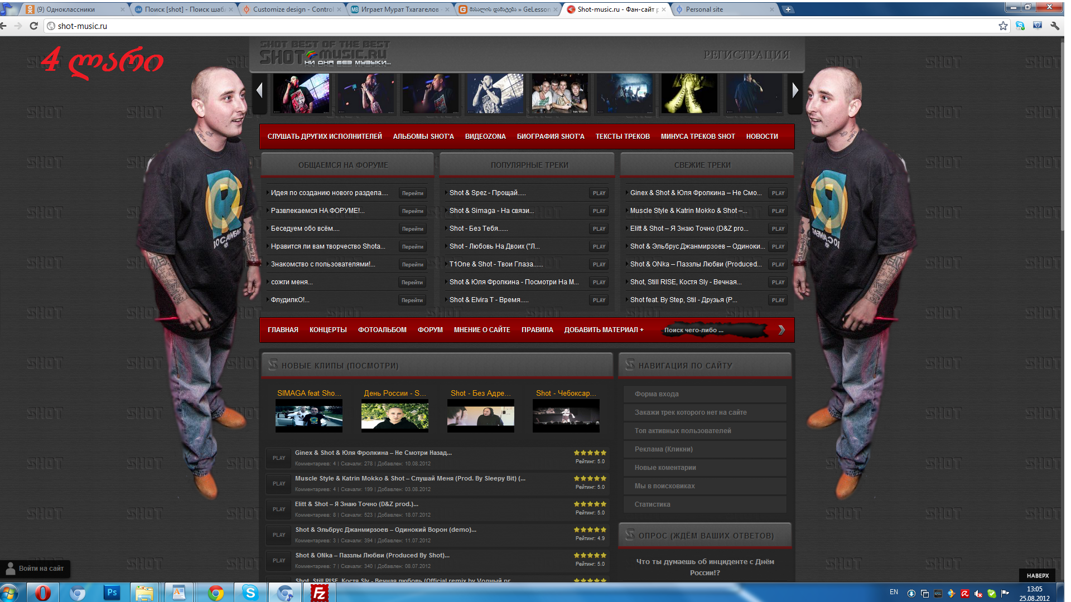Click the Поиск чего-либо search field
The height and width of the screenshot is (602, 1071).
[x=714, y=330]
